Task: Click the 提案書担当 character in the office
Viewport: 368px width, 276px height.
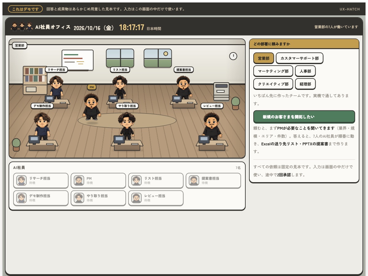Action: pos(183,87)
